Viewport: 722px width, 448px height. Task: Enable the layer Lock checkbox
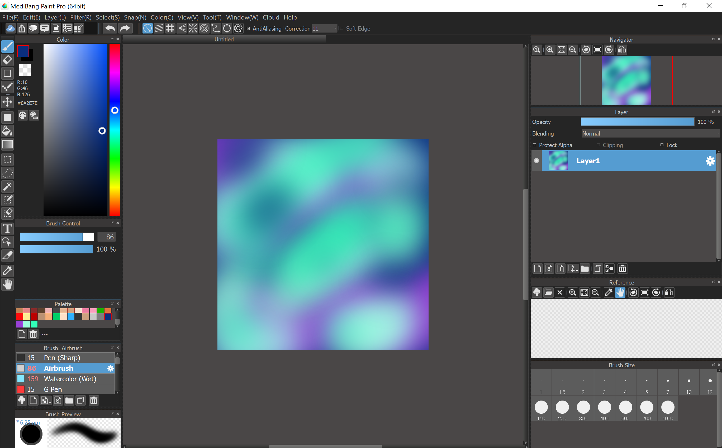tap(662, 145)
